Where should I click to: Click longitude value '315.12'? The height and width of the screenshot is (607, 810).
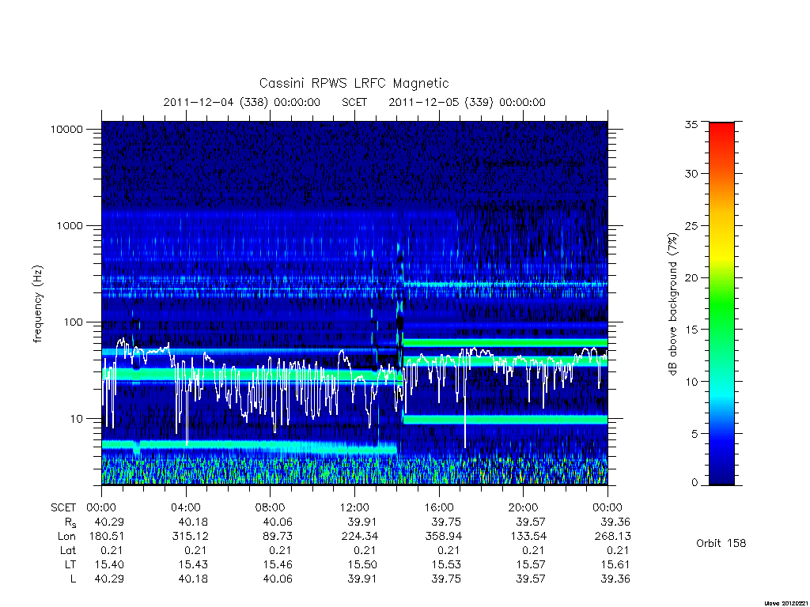(191, 537)
